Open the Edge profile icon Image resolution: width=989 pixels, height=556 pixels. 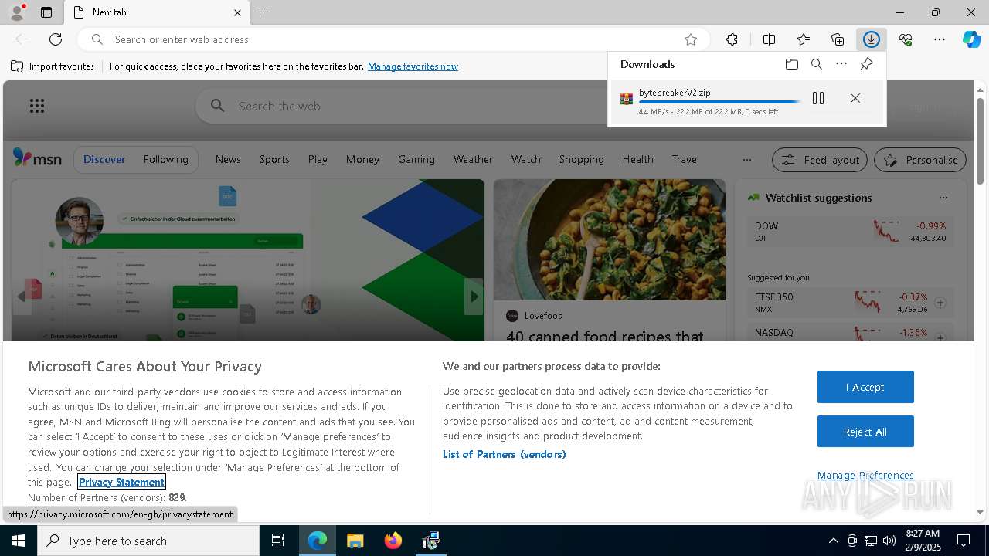pyautogui.click(x=16, y=12)
